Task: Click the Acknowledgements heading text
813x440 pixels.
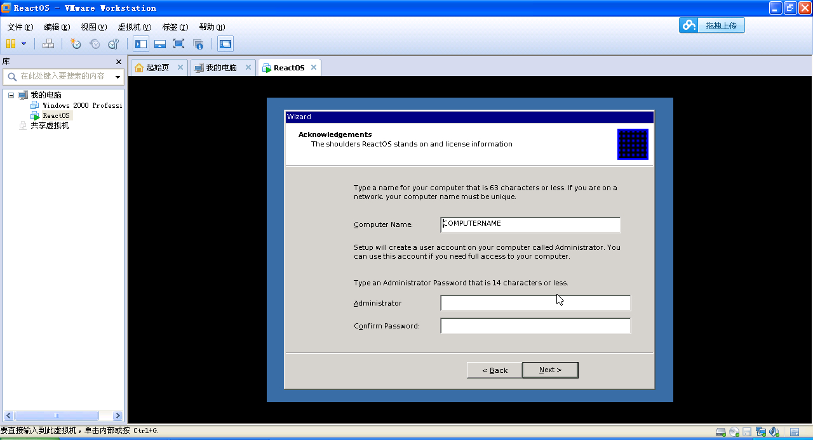Action: [x=335, y=134]
